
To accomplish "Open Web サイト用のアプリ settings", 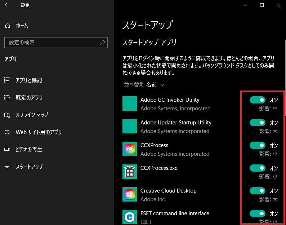I will pos(39,132).
